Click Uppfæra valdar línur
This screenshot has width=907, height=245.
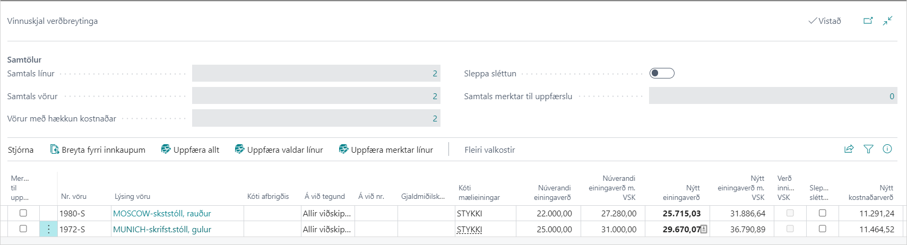[279, 150]
